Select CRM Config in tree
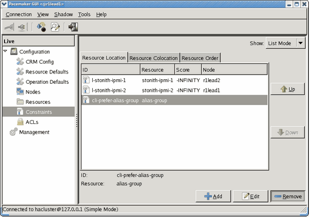Image resolution: width=310 pixels, height=217 pixels. [40, 62]
